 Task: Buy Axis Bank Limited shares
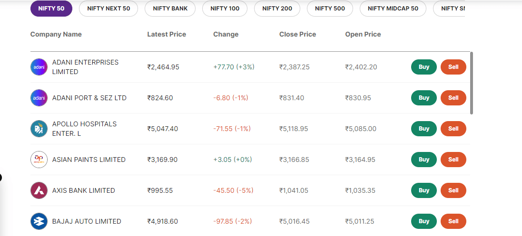[x=424, y=190]
